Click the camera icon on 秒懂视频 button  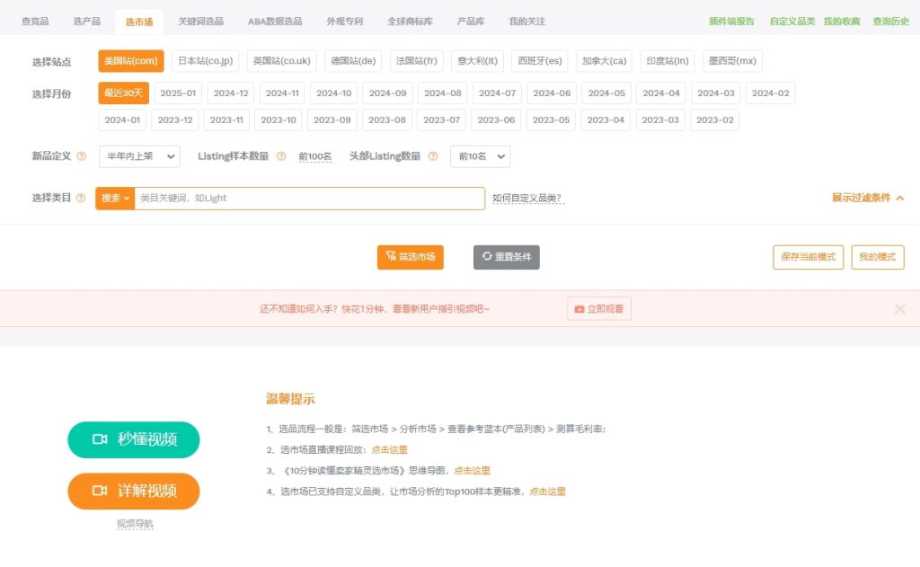click(x=102, y=440)
